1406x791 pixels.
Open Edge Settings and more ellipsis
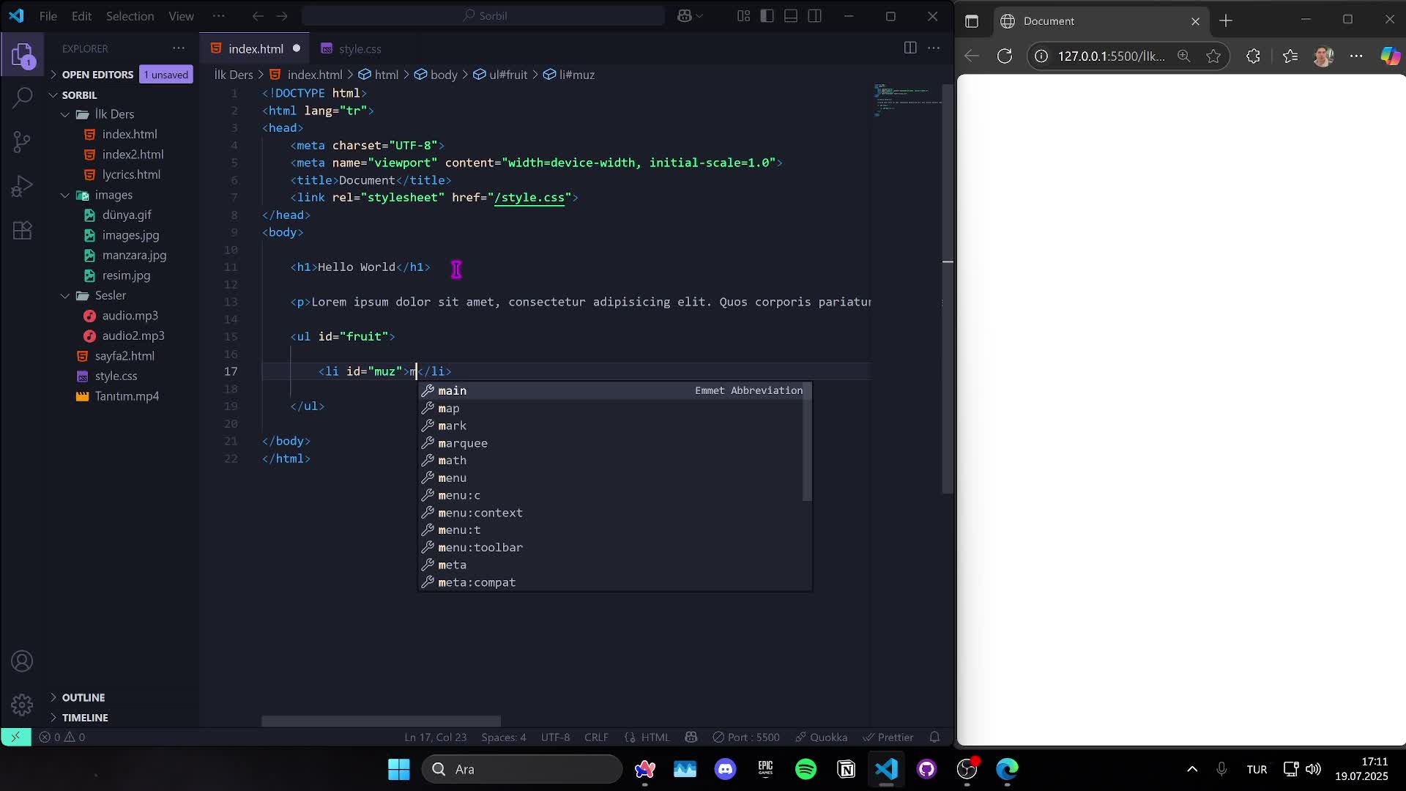click(1356, 56)
